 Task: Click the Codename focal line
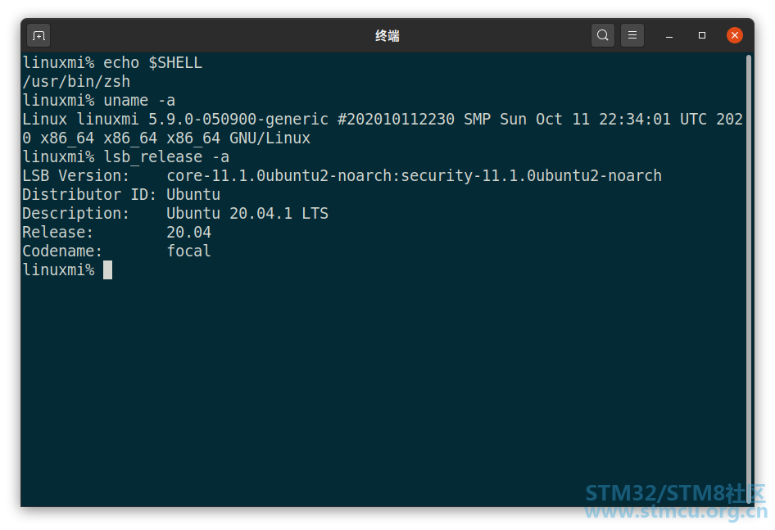pyautogui.click(x=117, y=251)
